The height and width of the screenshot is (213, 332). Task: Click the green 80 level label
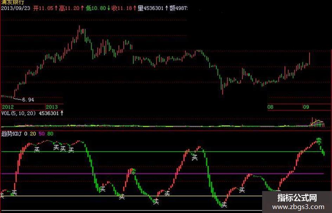[50, 134]
